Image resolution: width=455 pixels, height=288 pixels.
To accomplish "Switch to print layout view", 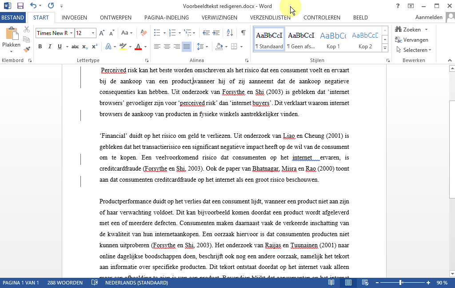I will pos(348,283).
